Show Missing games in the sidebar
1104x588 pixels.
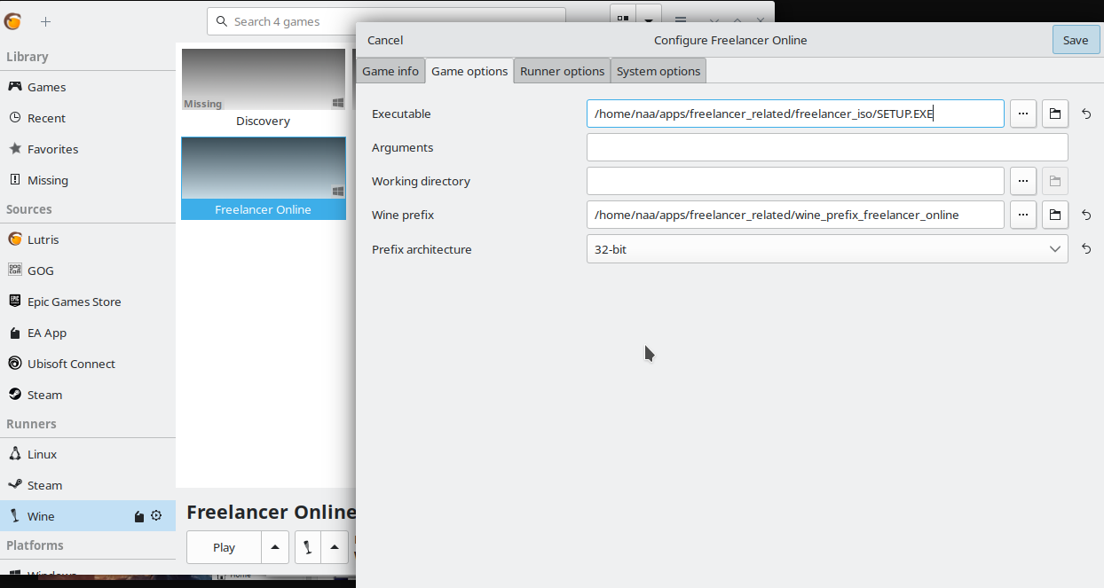tap(88, 180)
